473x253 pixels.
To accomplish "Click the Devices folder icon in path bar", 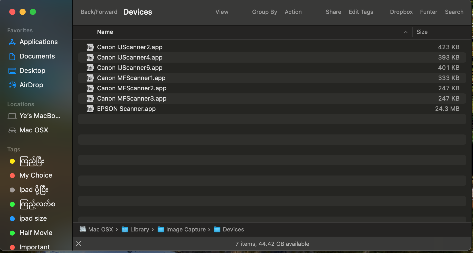I will (217, 229).
